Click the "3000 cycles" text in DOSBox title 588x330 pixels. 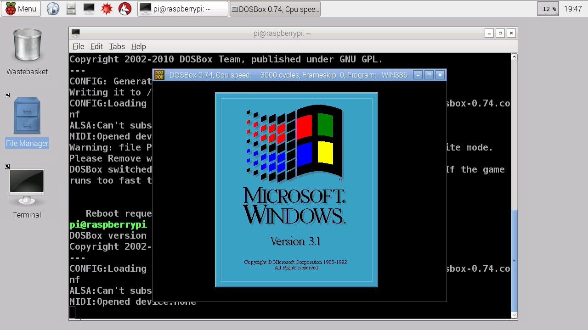[x=280, y=75]
